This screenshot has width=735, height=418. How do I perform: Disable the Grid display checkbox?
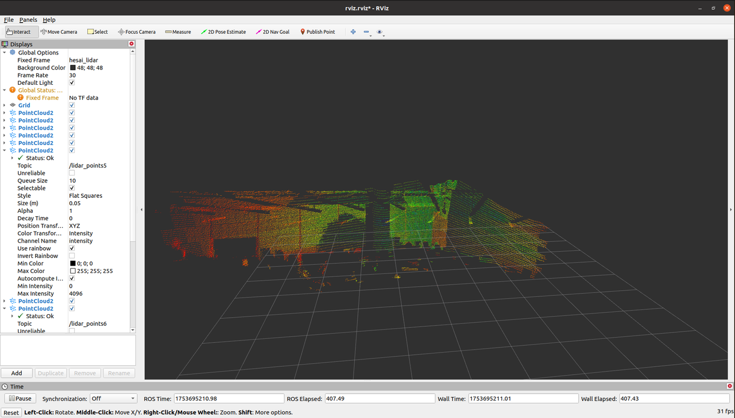pyautogui.click(x=72, y=106)
